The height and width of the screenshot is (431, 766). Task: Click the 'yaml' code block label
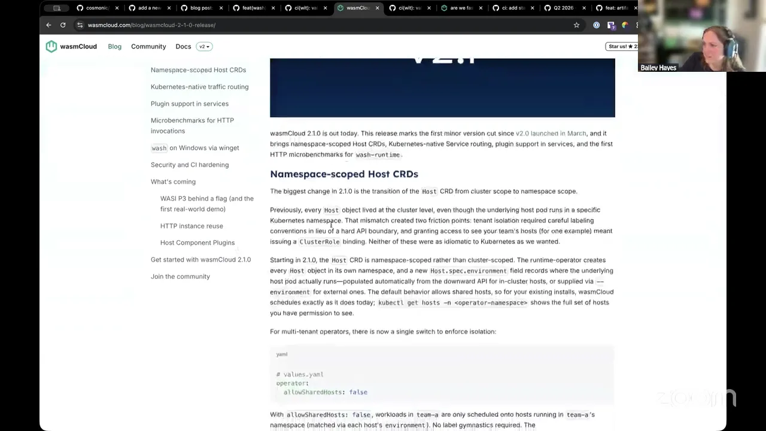point(282,354)
